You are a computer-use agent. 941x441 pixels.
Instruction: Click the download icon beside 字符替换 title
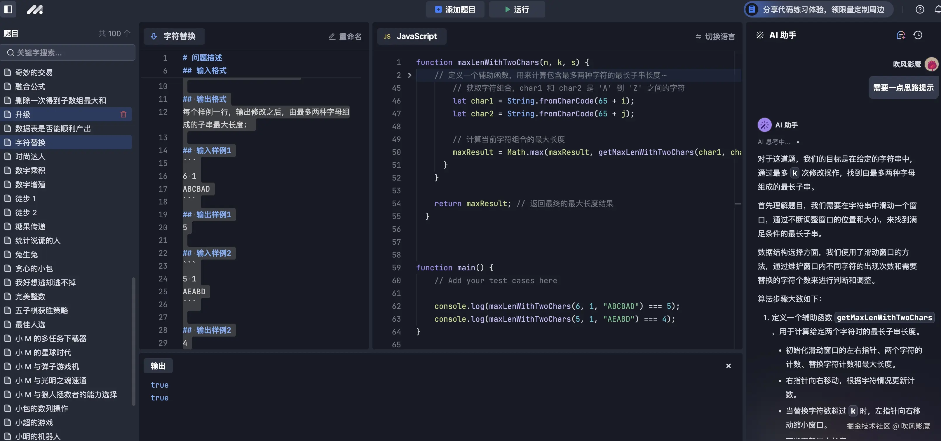[x=154, y=36]
